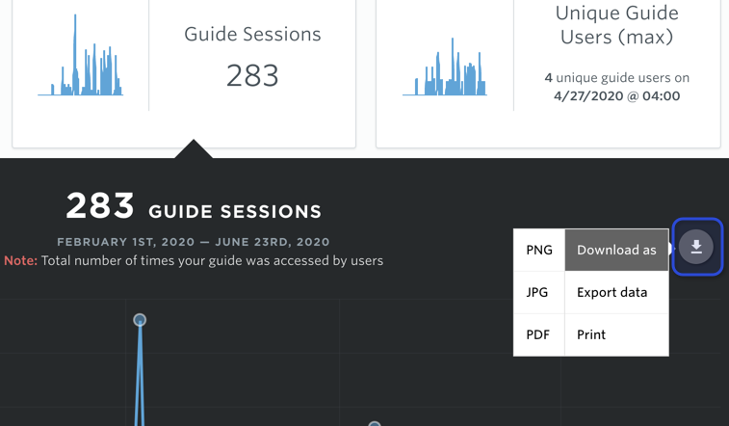Open the Unique Guide Users sparkline thumbnail

coord(445,67)
